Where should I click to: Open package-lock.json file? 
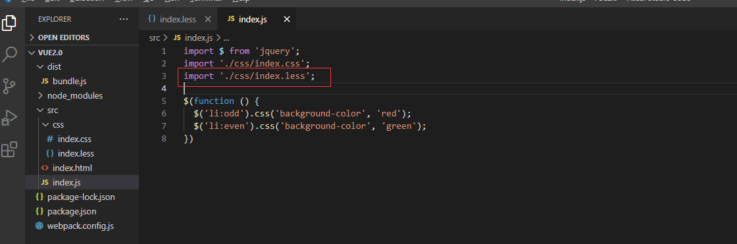click(82, 197)
